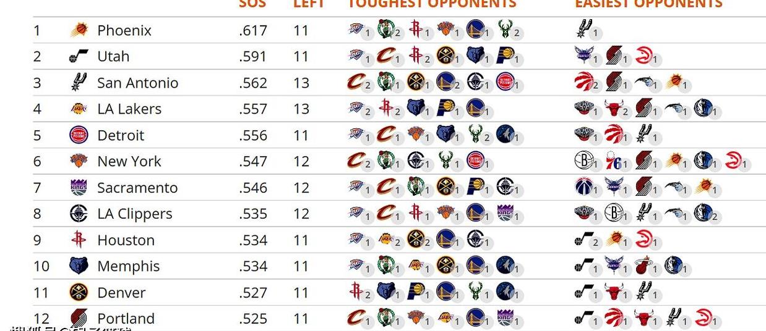The image size is (766, 331).
Task: Click the Pistons logo beside Detroit name
Action: coord(79,135)
